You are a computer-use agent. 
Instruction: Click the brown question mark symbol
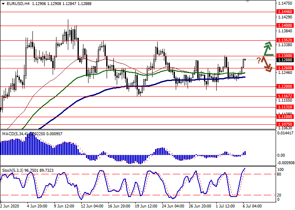pyautogui.click(x=258, y=60)
